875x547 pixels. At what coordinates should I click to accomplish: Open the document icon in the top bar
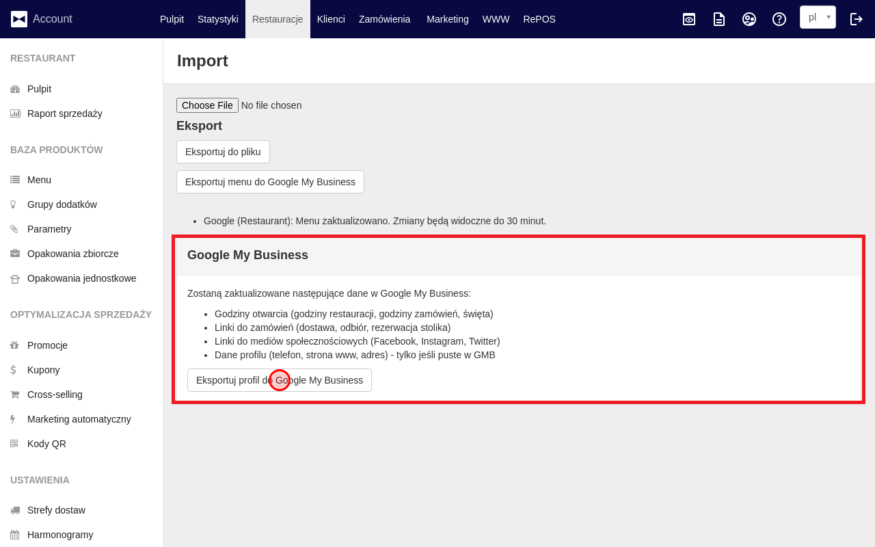click(x=718, y=19)
